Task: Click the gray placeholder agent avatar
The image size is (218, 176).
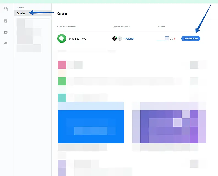Action: (x=120, y=38)
